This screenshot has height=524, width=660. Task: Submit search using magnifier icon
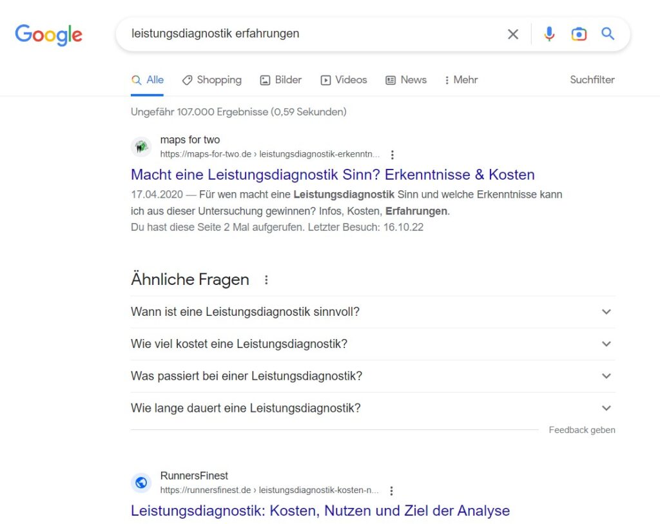tap(608, 34)
